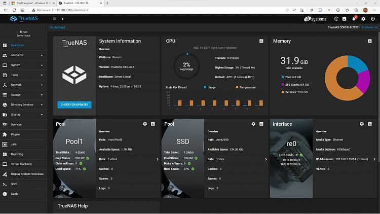380x214 pixels.
Task: Click Dashboard breadcrumb link
Action: [57, 27]
